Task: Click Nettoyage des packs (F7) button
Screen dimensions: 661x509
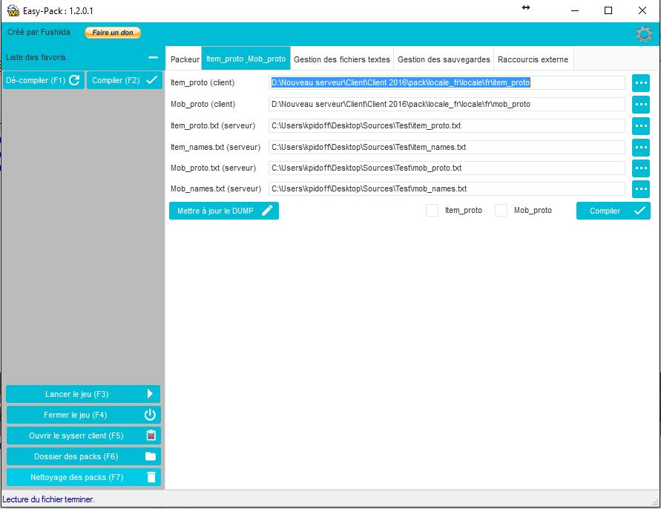Action: point(83,477)
